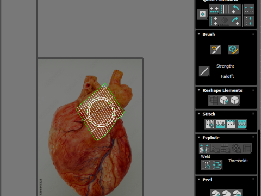Open the brush falloff type flyout
Image resolution: width=261 pixels, height=196 pixels.
coord(204,71)
